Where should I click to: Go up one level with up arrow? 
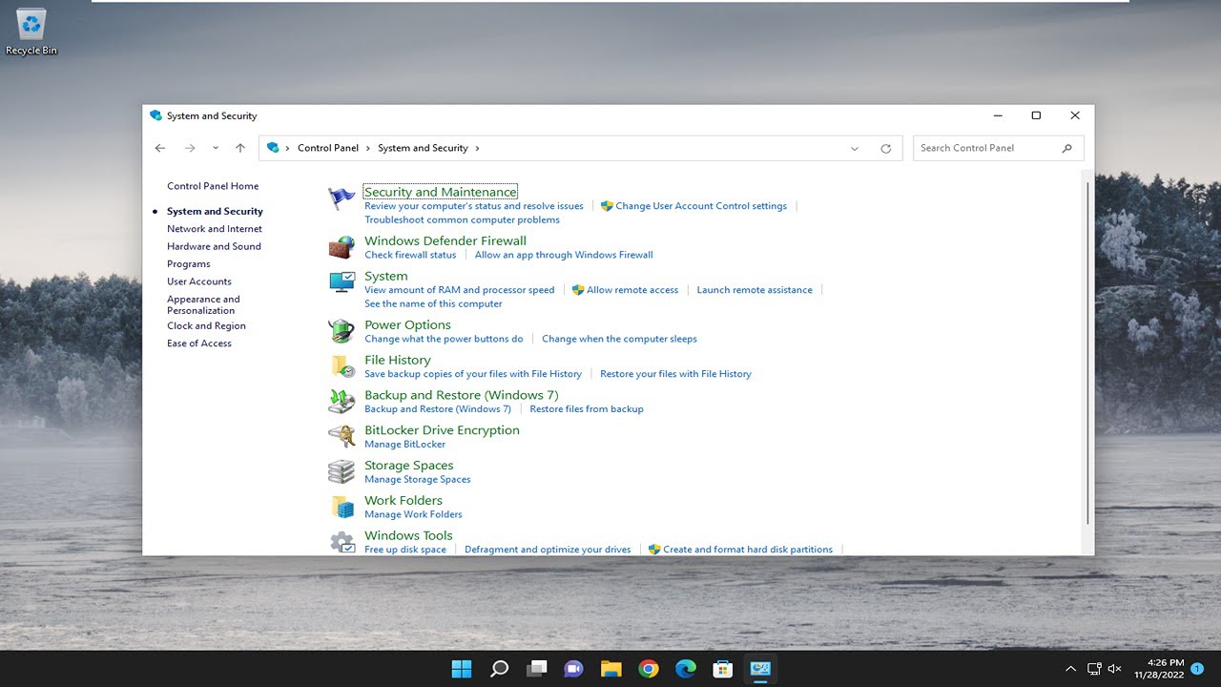[240, 148]
